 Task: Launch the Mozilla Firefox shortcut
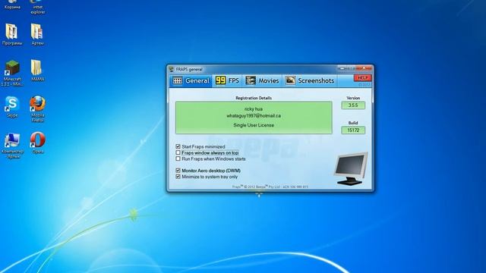pyautogui.click(x=37, y=108)
